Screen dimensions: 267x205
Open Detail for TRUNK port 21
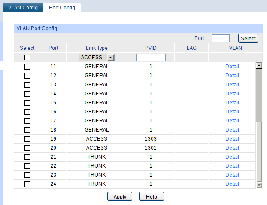tap(232, 157)
